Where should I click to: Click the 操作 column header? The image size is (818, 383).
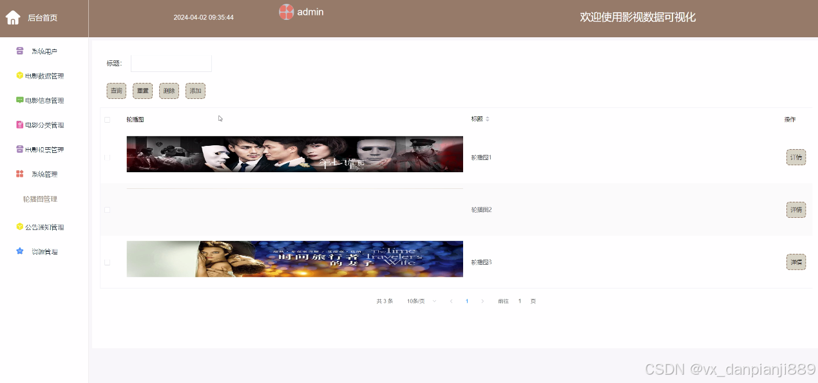790,120
